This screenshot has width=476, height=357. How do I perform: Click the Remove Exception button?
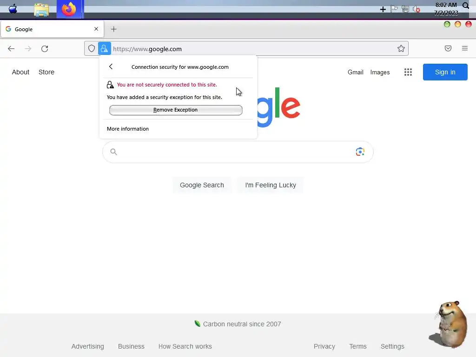(176, 110)
